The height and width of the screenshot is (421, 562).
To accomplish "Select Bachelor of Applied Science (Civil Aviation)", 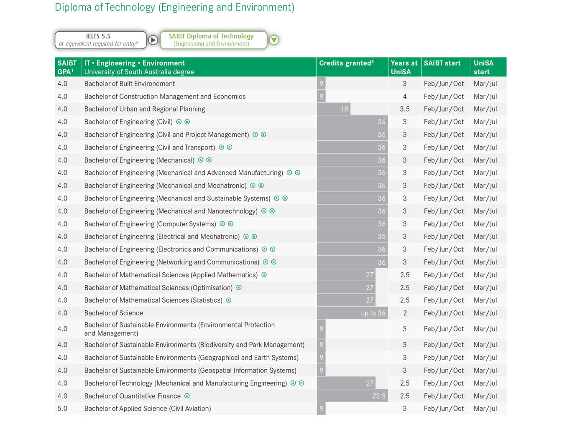I will pyautogui.click(x=148, y=408).
